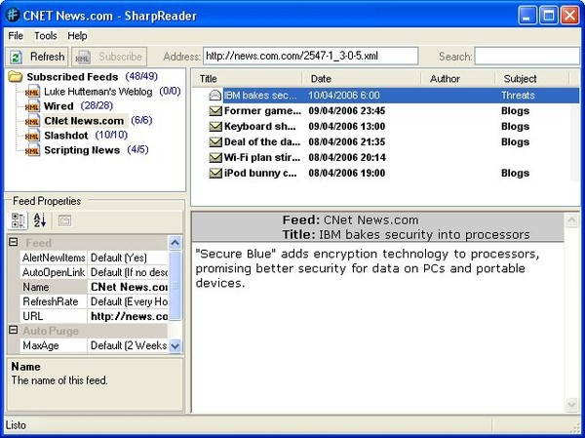Click date '09/04/2006 23:45'
Image resolution: width=585 pixels, height=438 pixels.
pyautogui.click(x=346, y=111)
